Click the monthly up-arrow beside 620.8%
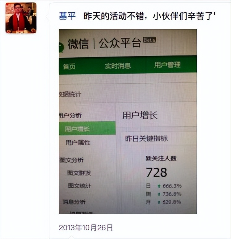This screenshot has height=239, width=231. 159,202
